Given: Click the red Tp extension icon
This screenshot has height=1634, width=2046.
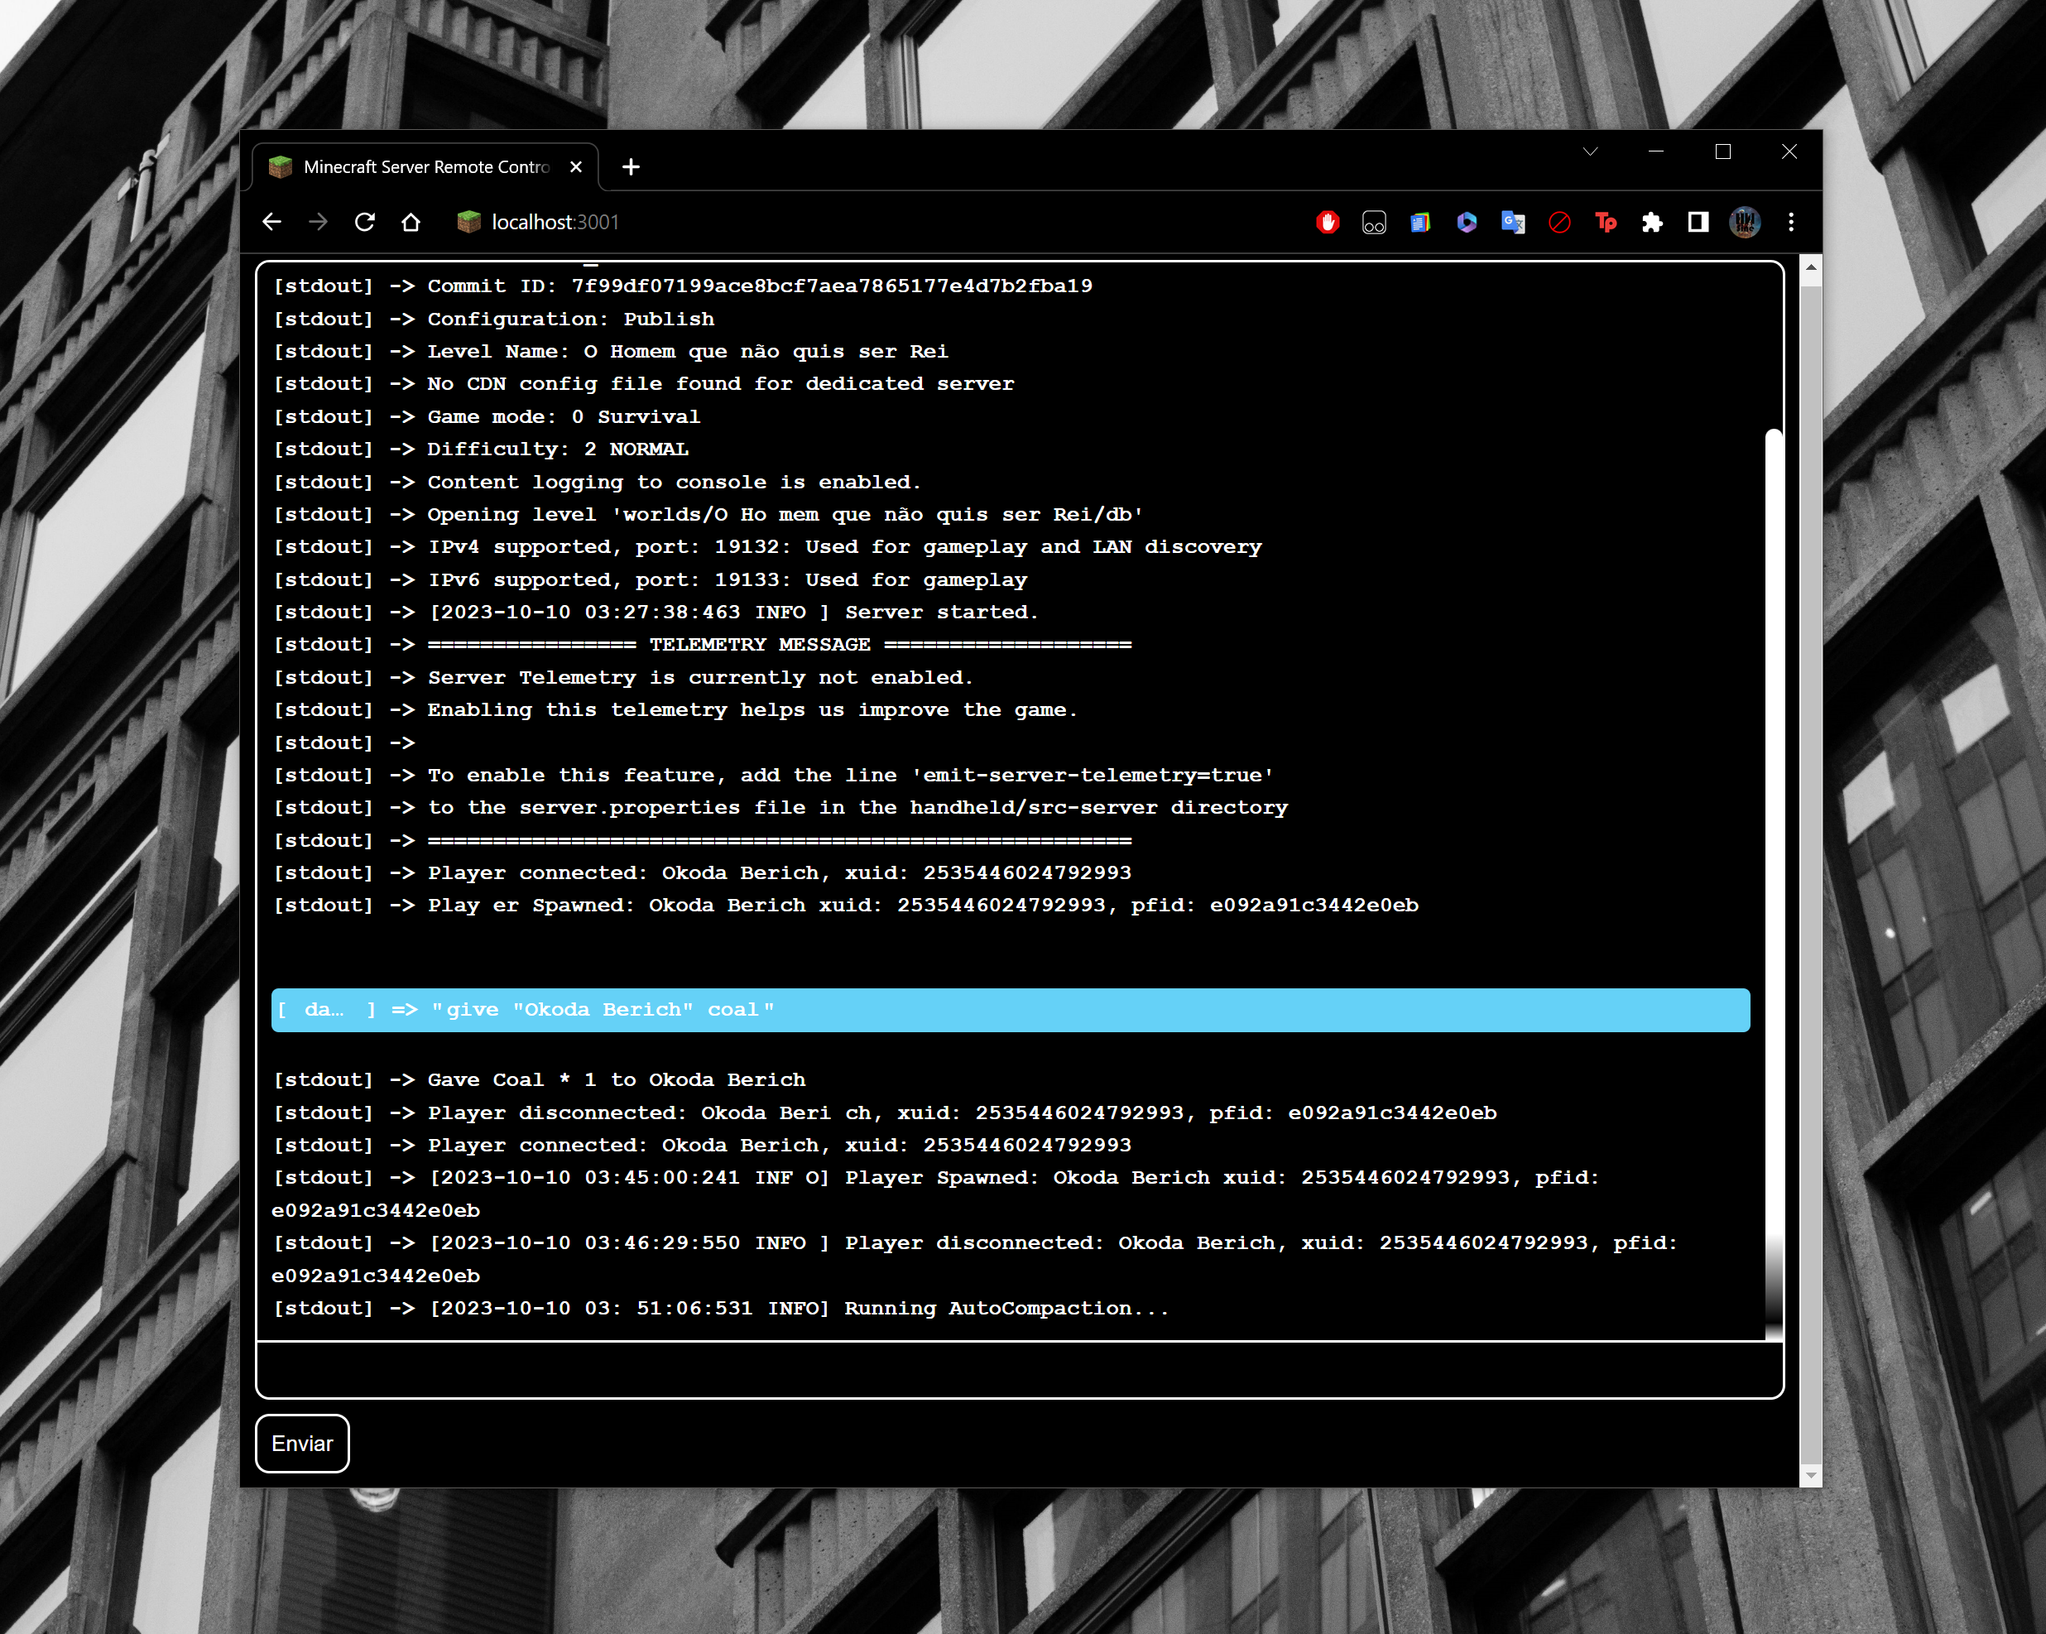Looking at the screenshot, I should [1606, 222].
